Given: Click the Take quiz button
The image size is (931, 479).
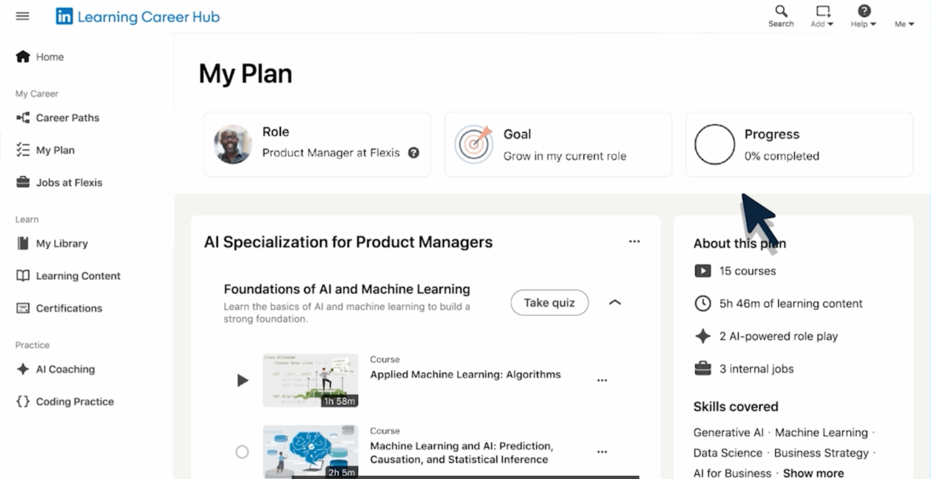Looking at the screenshot, I should pos(549,303).
